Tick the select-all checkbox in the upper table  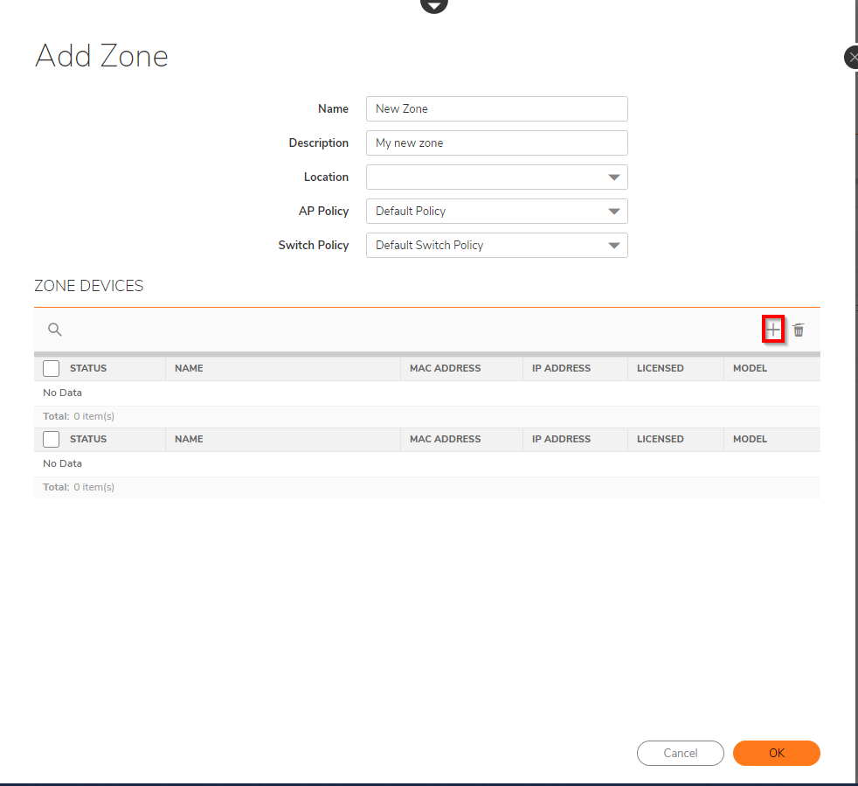tap(52, 368)
